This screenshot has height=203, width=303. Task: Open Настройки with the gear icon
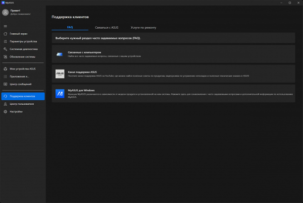click(5, 111)
